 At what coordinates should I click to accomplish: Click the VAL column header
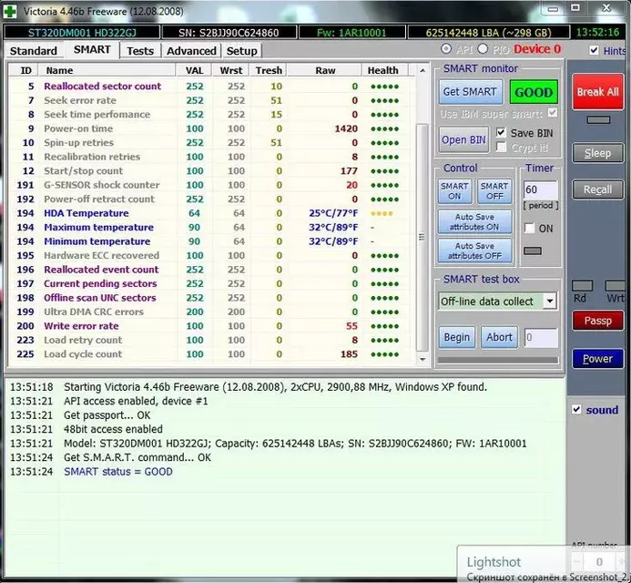(194, 70)
